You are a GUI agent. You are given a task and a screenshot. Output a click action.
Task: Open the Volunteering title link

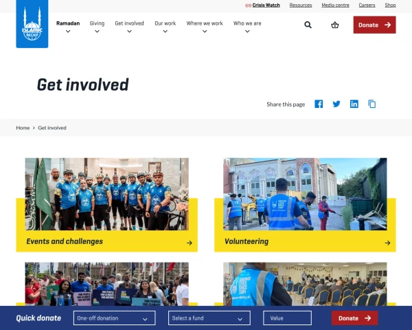(247, 241)
